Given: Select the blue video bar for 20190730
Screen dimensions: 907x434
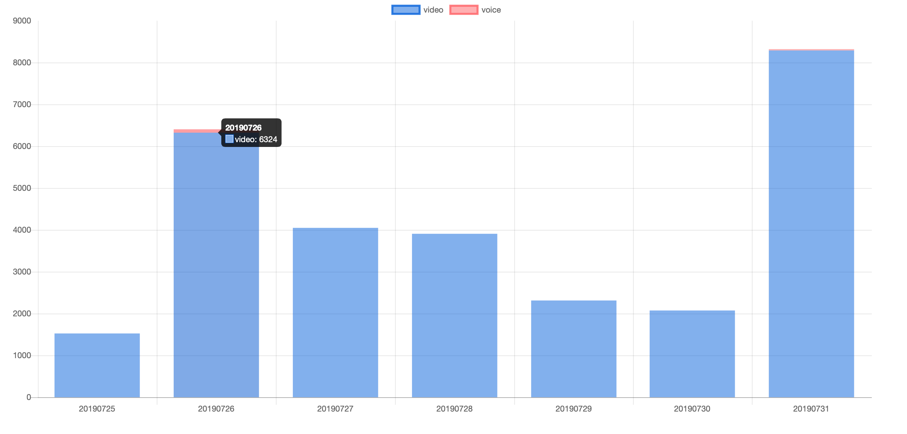Looking at the screenshot, I should tap(692, 354).
